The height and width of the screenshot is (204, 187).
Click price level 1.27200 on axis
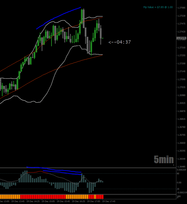click(x=181, y=64)
